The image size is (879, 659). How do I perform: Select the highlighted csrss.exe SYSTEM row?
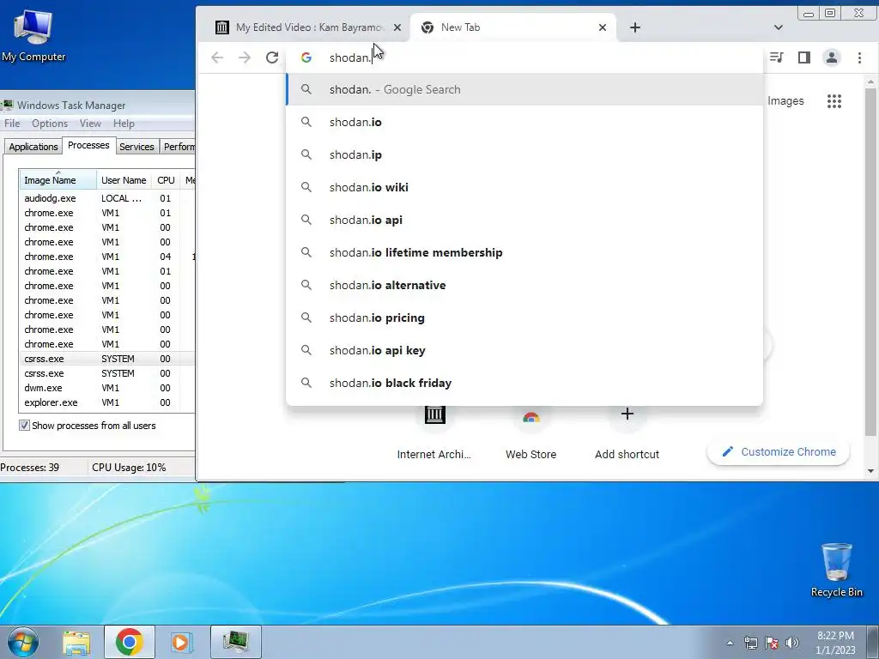[106, 359]
